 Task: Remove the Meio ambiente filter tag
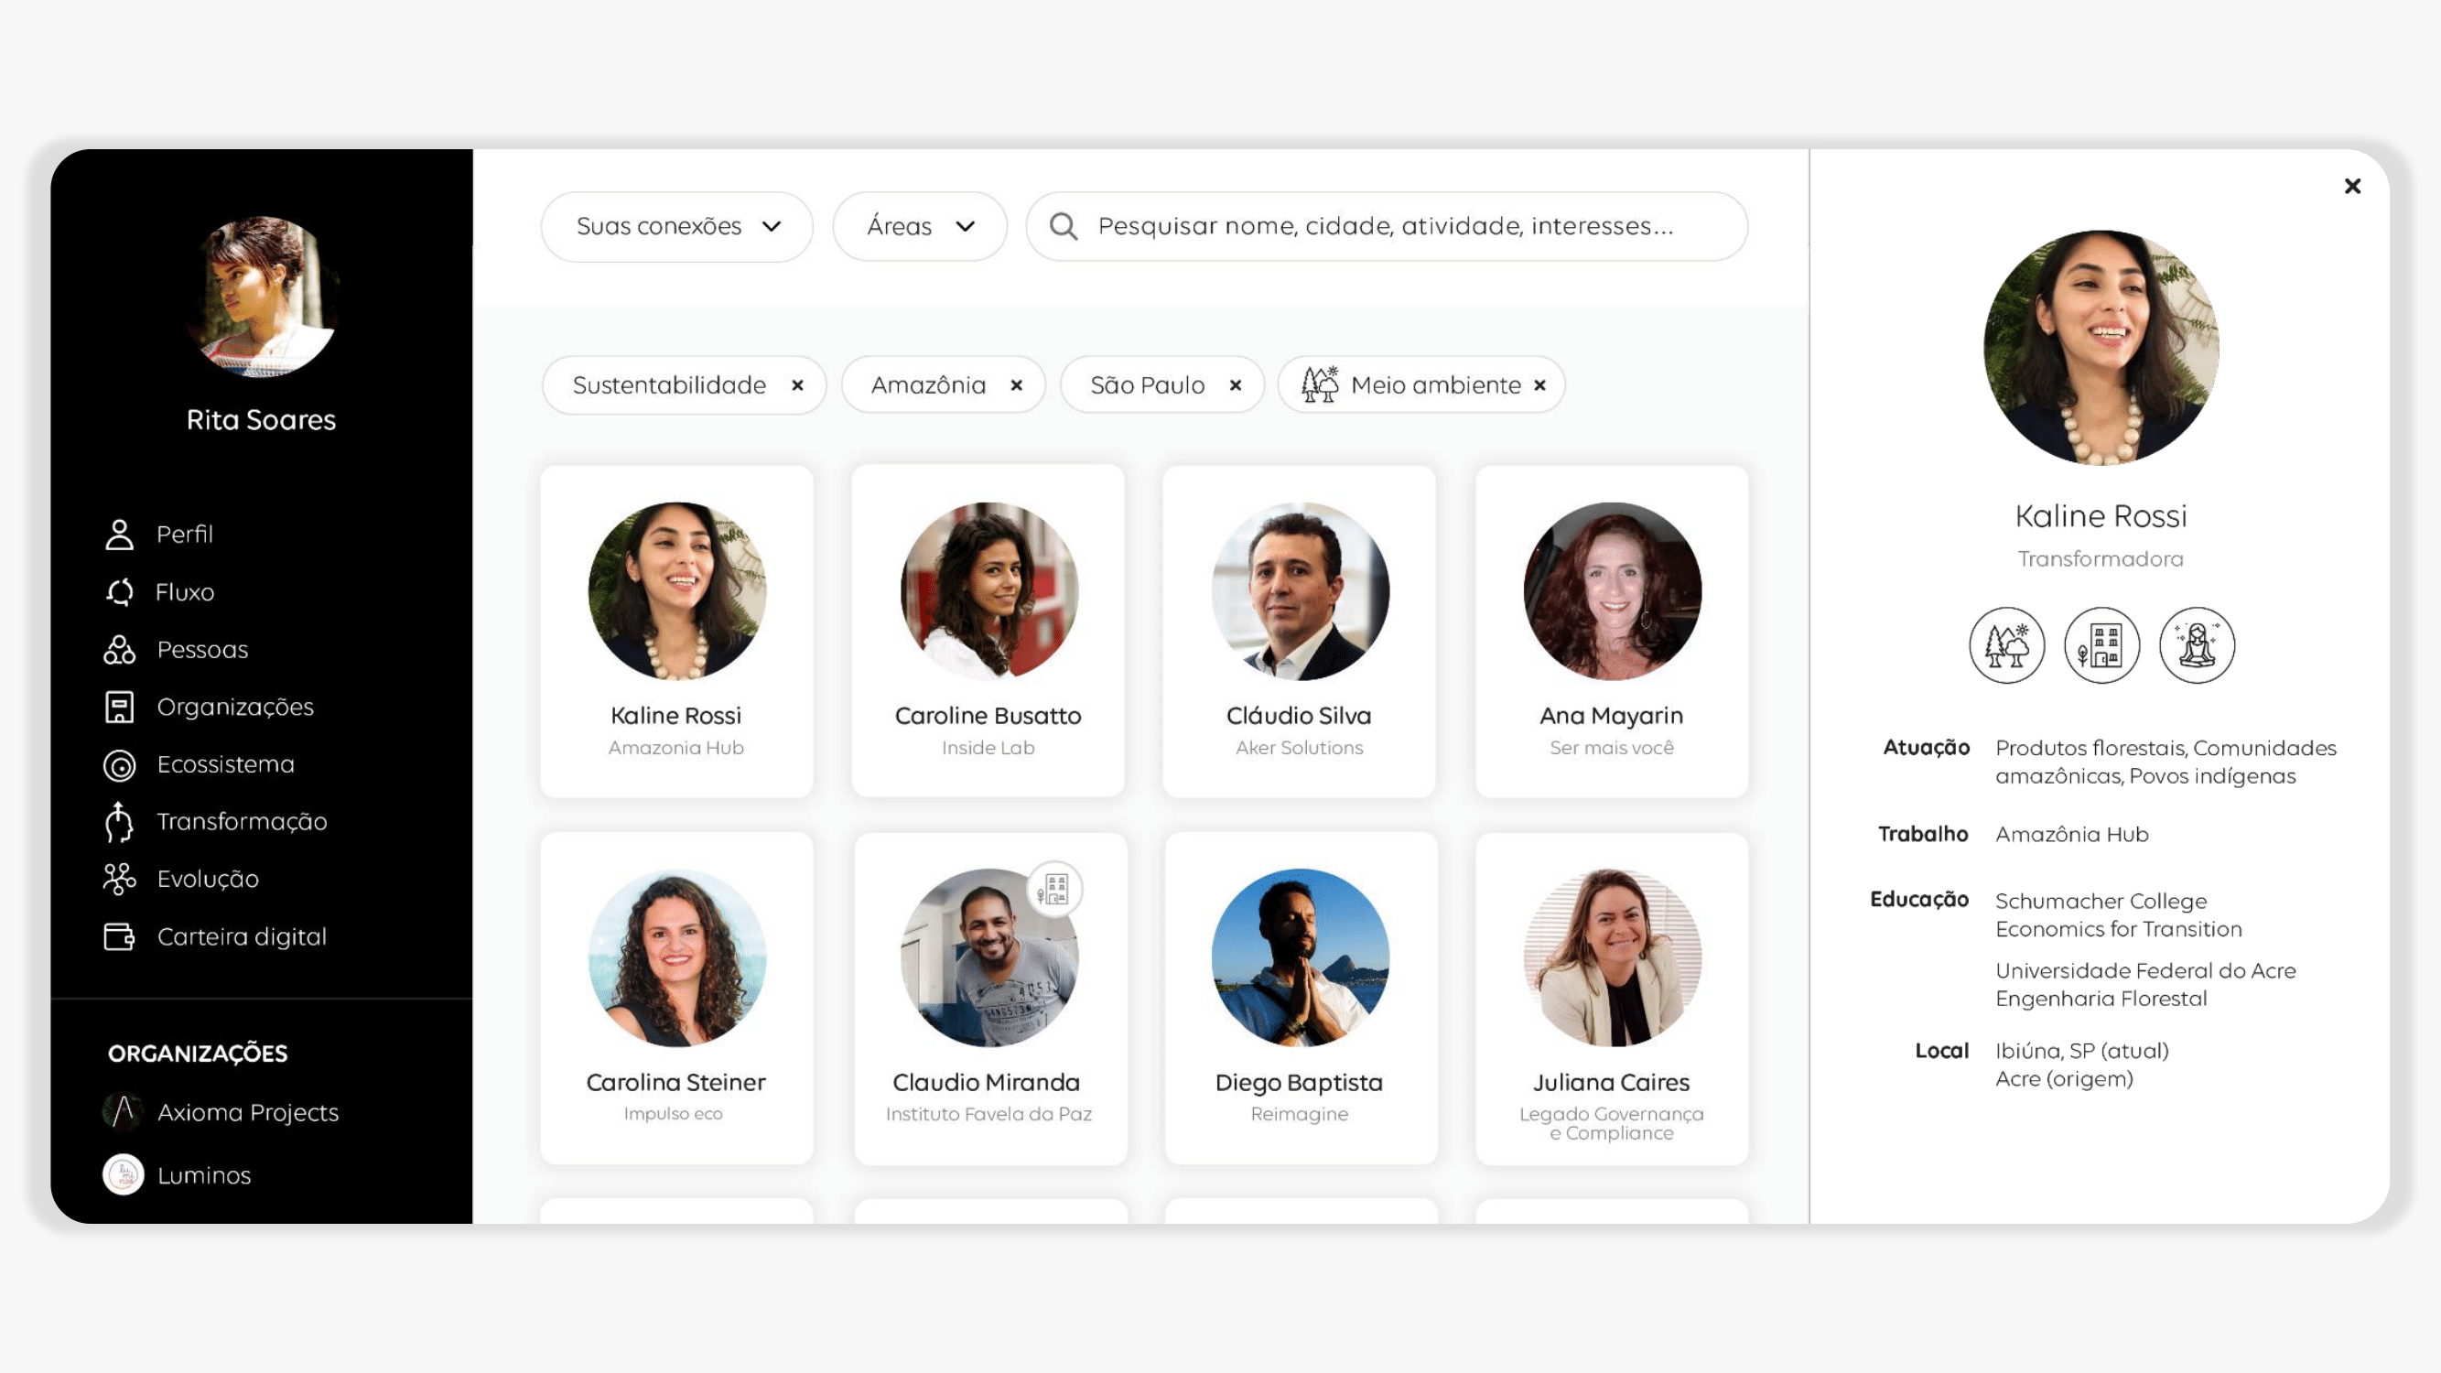[1539, 385]
